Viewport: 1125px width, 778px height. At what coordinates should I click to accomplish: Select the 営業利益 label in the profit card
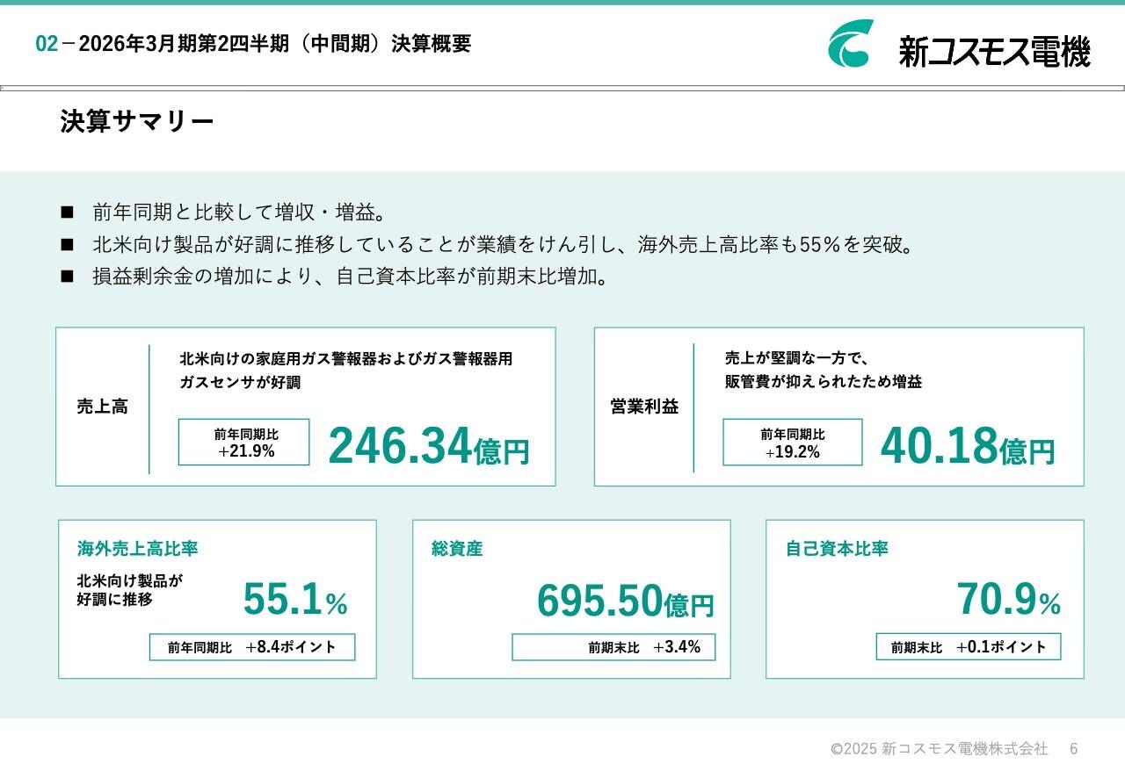(646, 406)
